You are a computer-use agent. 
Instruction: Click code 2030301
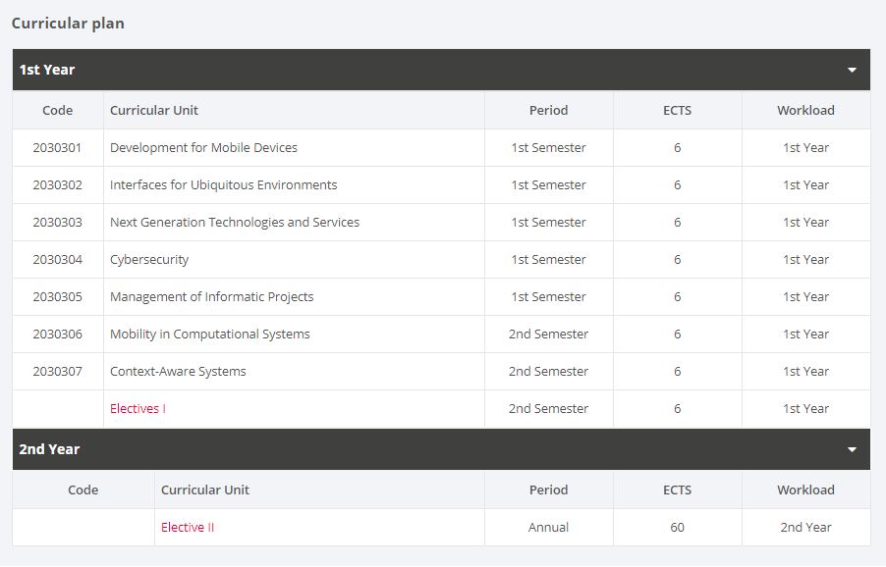57,148
